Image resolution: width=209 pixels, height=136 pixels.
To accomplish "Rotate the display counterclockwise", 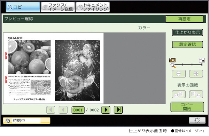I will pyautogui.click(x=179, y=94).
